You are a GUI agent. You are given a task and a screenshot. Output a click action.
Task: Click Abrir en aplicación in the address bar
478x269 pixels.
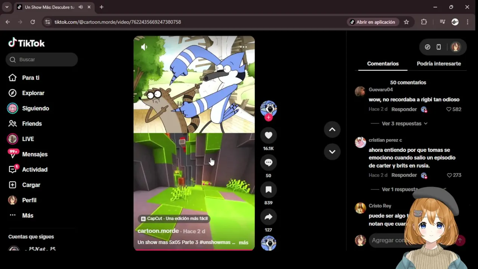point(372,22)
